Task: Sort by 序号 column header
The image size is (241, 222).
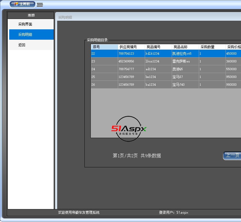Action: click(x=104, y=47)
